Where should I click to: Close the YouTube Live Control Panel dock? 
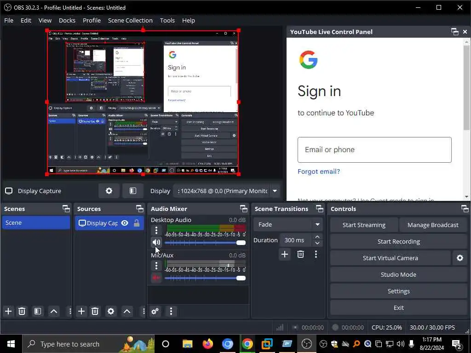(465, 32)
